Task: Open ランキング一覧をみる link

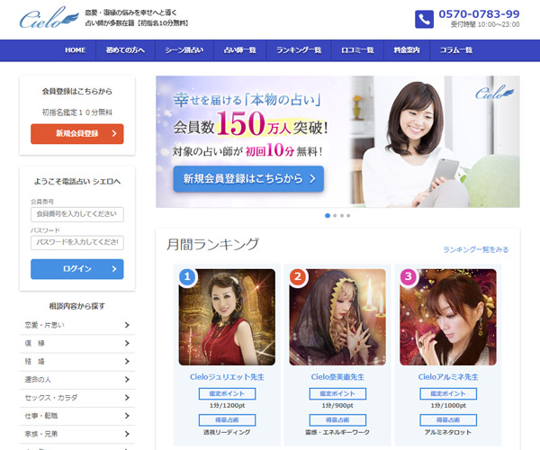Action: 475,249
